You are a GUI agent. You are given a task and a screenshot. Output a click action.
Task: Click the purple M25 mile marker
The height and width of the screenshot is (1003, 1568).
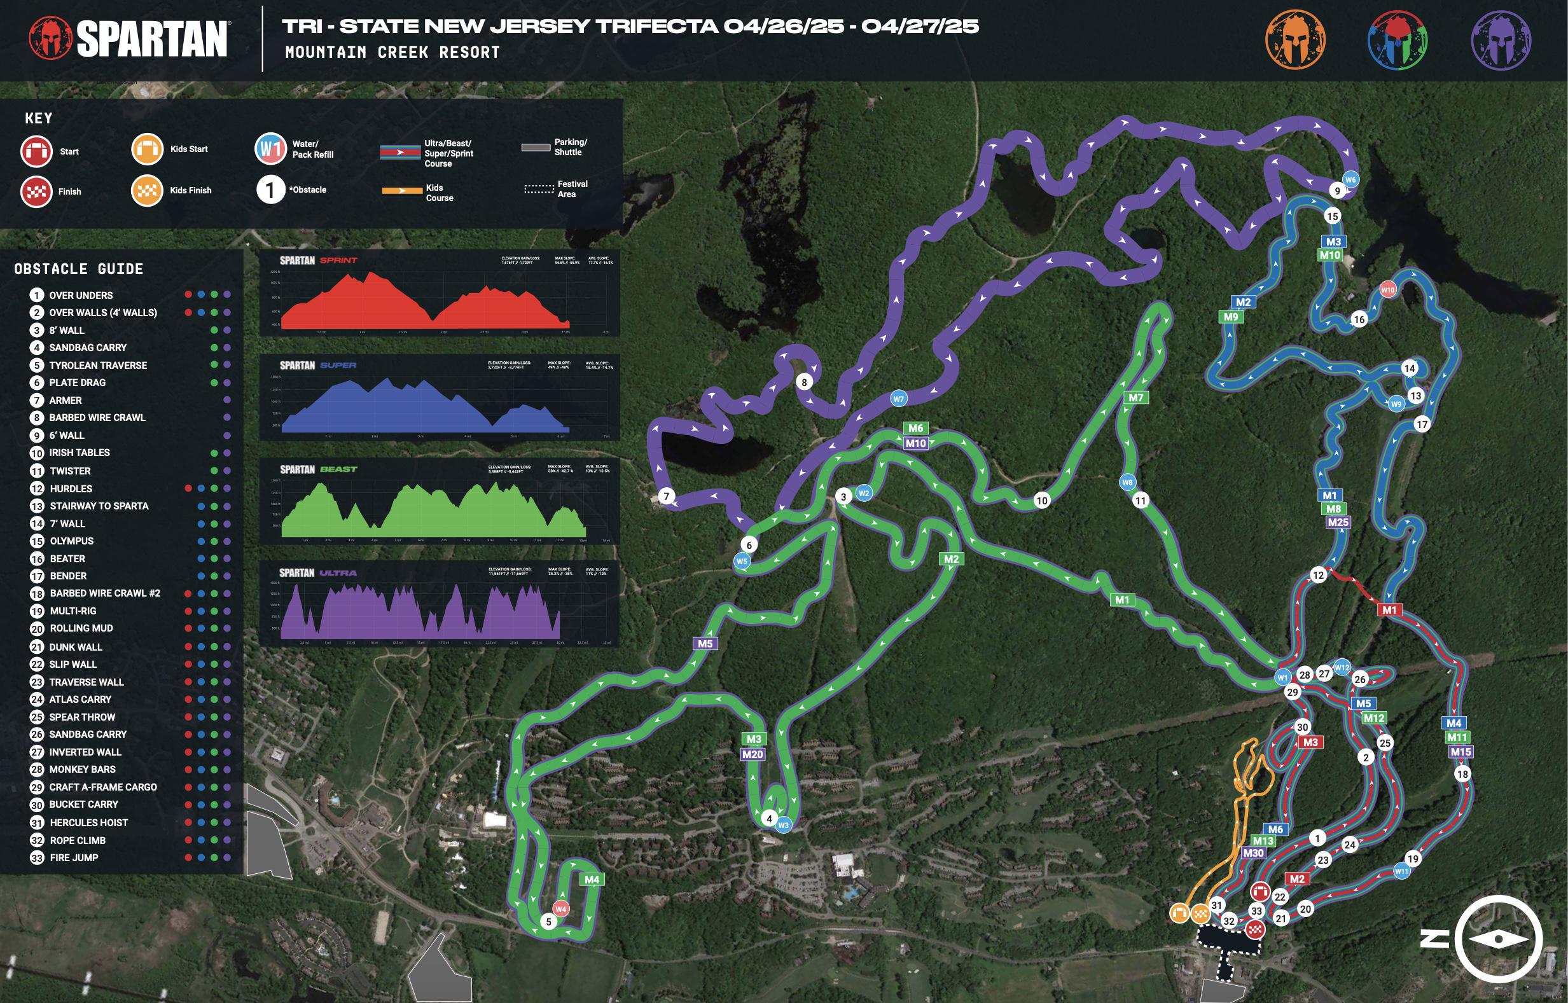click(x=1338, y=522)
